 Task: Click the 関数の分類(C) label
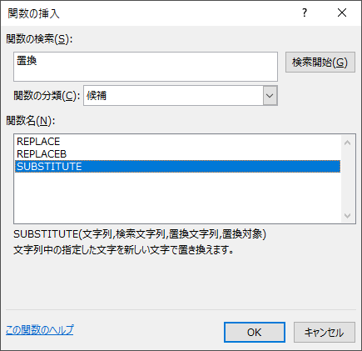coord(47,96)
